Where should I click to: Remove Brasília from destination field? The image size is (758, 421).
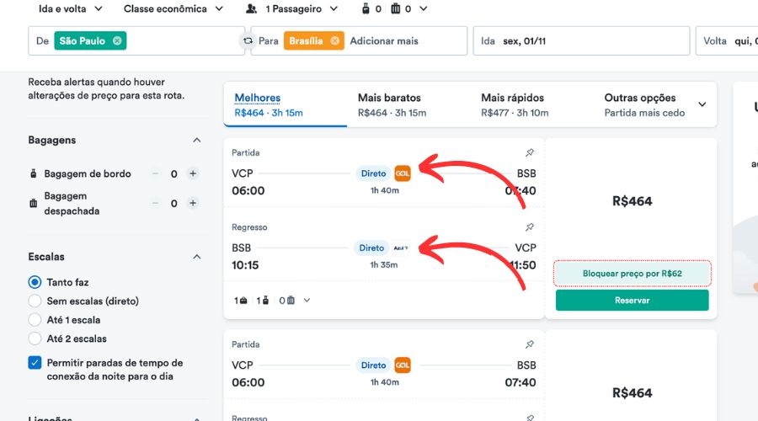pos(334,41)
